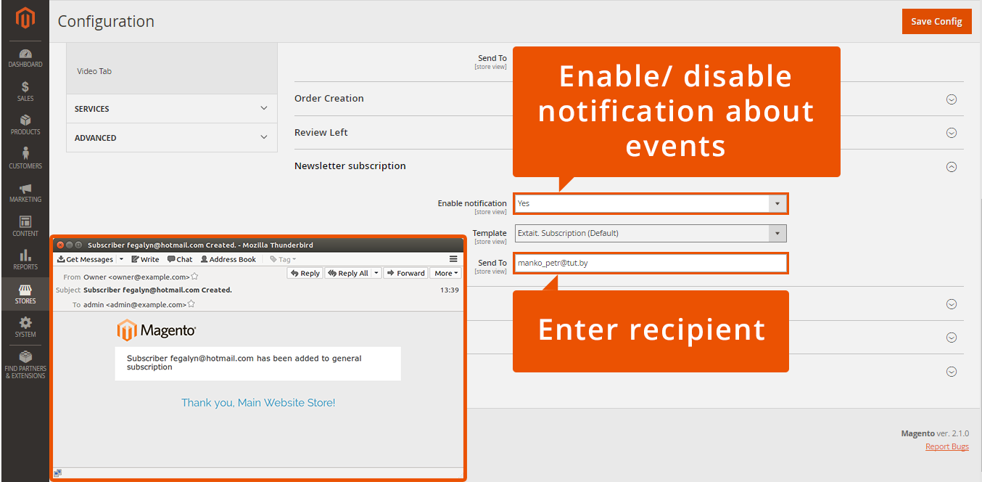Expand the ADVANCED configuration group
Image resolution: width=982 pixels, height=482 pixels.
pos(172,137)
